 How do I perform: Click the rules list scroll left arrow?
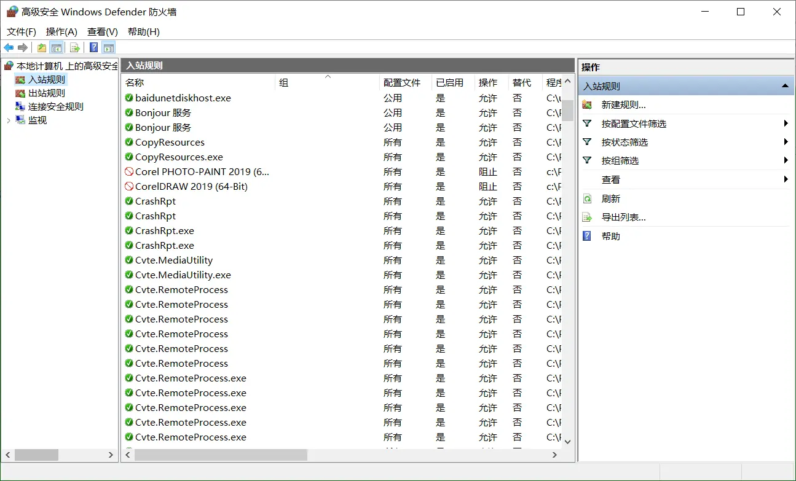(x=128, y=455)
